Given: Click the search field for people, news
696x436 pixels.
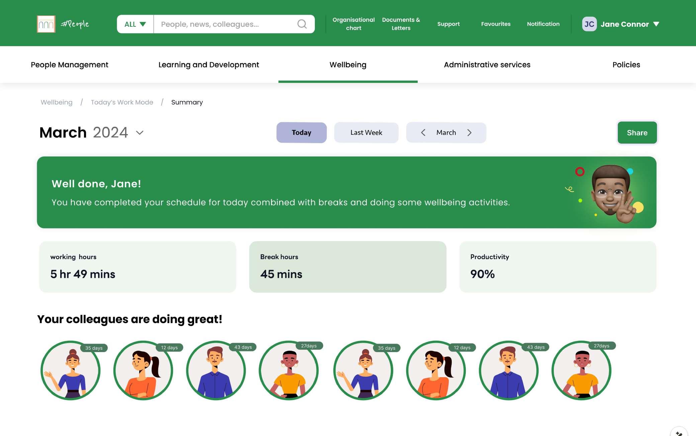Looking at the screenshot, I should tap(224, 24).
